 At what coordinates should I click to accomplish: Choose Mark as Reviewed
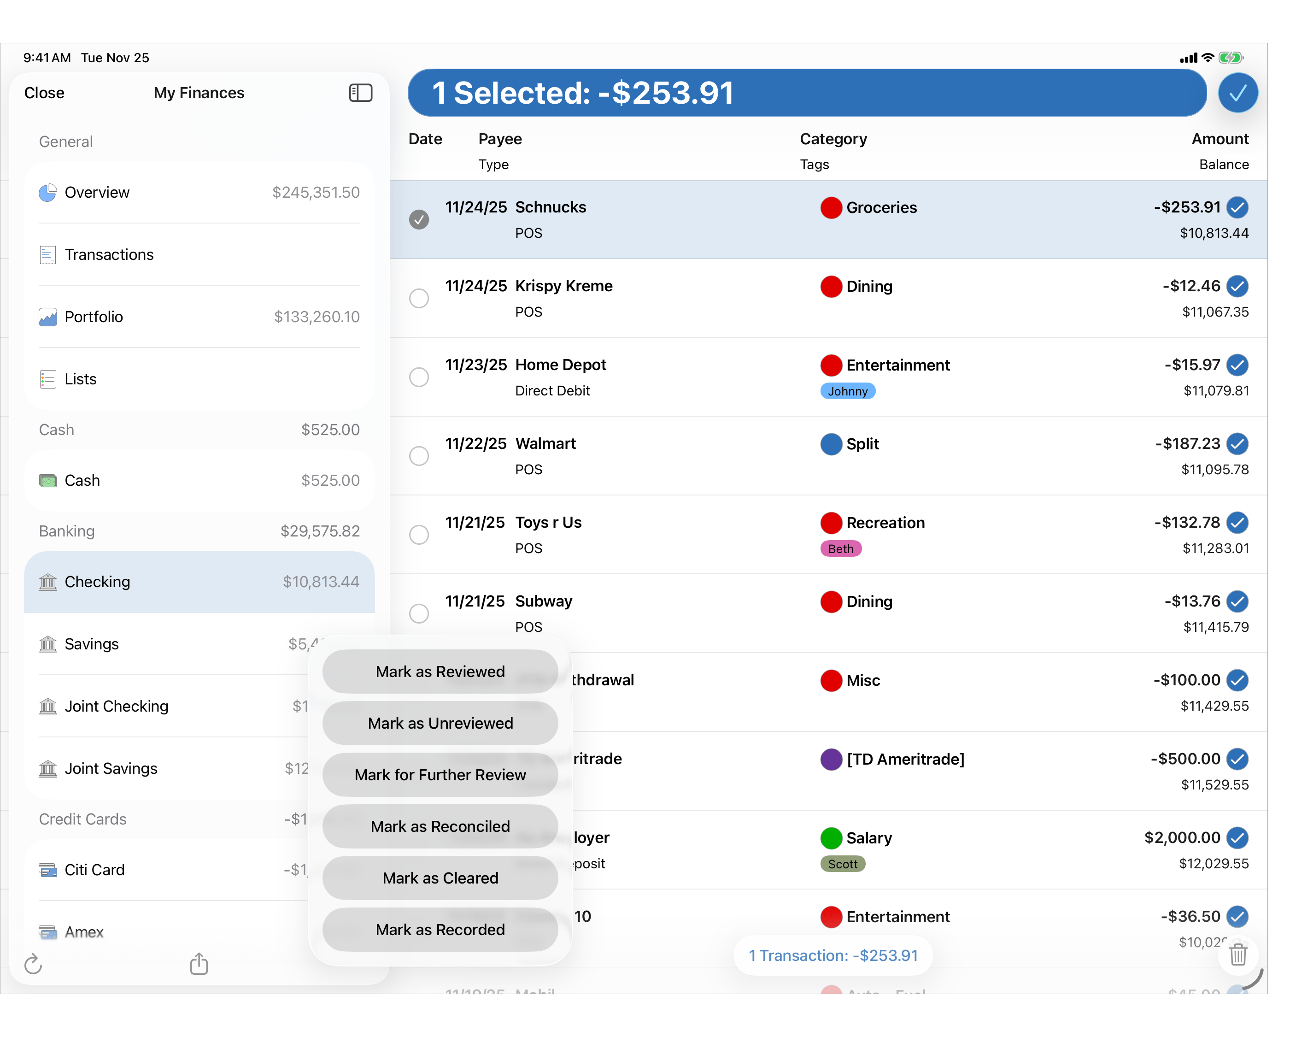pos(440,671)
